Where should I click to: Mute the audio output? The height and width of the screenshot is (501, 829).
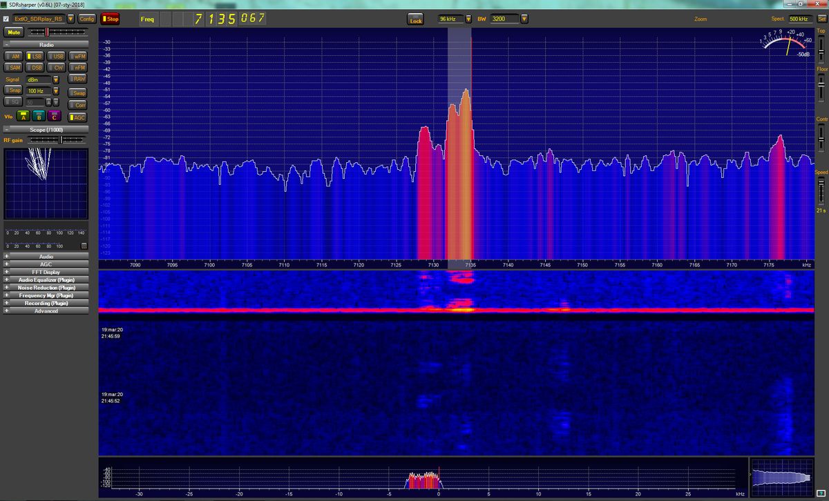pyautogui.click(x=13, y=32)
